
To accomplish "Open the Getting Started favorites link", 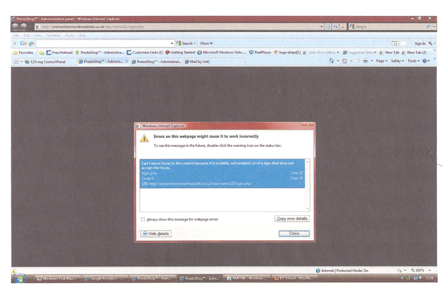I will coord(180,53).
